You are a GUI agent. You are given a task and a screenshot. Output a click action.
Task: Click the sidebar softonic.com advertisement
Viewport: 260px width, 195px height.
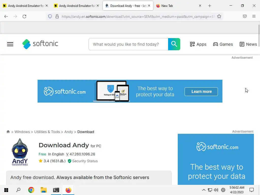216,159
